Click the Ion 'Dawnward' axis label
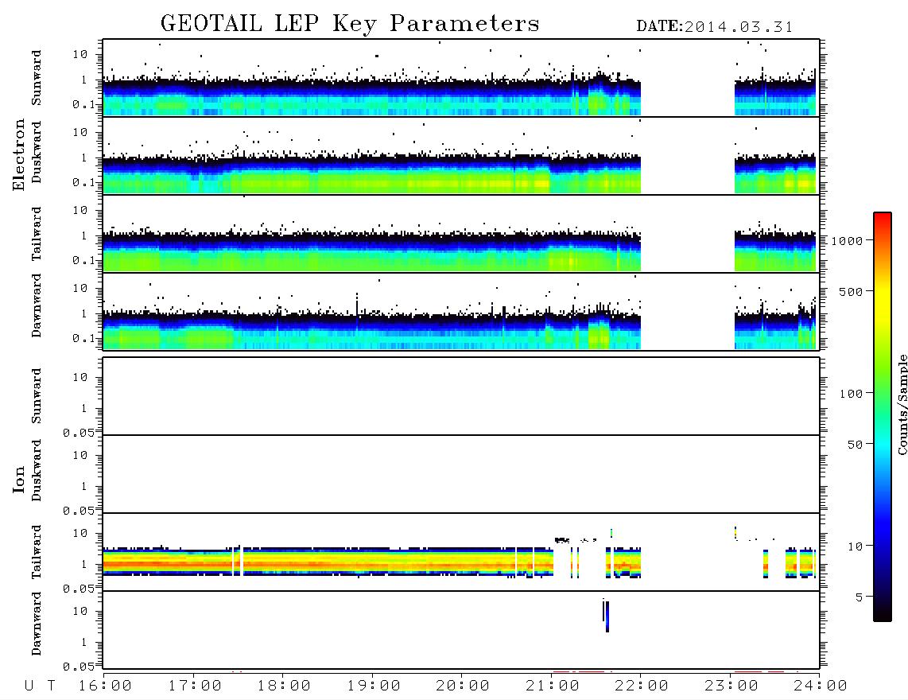 pos(36,624)
